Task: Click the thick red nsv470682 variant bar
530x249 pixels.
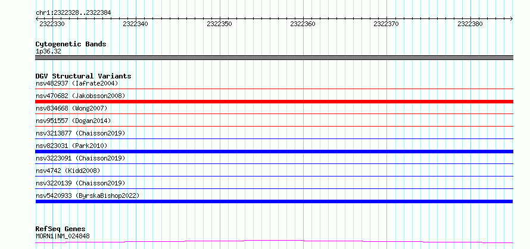Action: click(274, 102)
